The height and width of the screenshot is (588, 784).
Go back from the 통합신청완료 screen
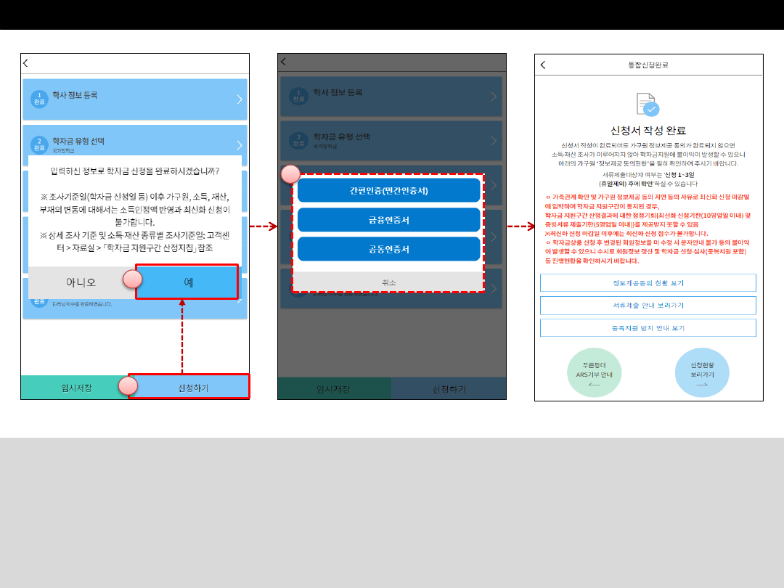pos(543,65)
